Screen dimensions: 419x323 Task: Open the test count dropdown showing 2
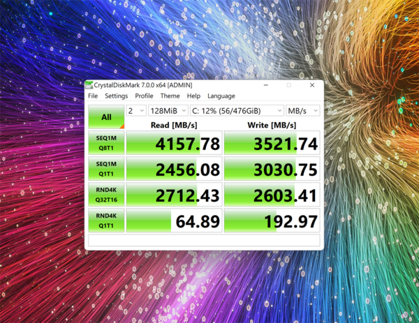(136, 110)
